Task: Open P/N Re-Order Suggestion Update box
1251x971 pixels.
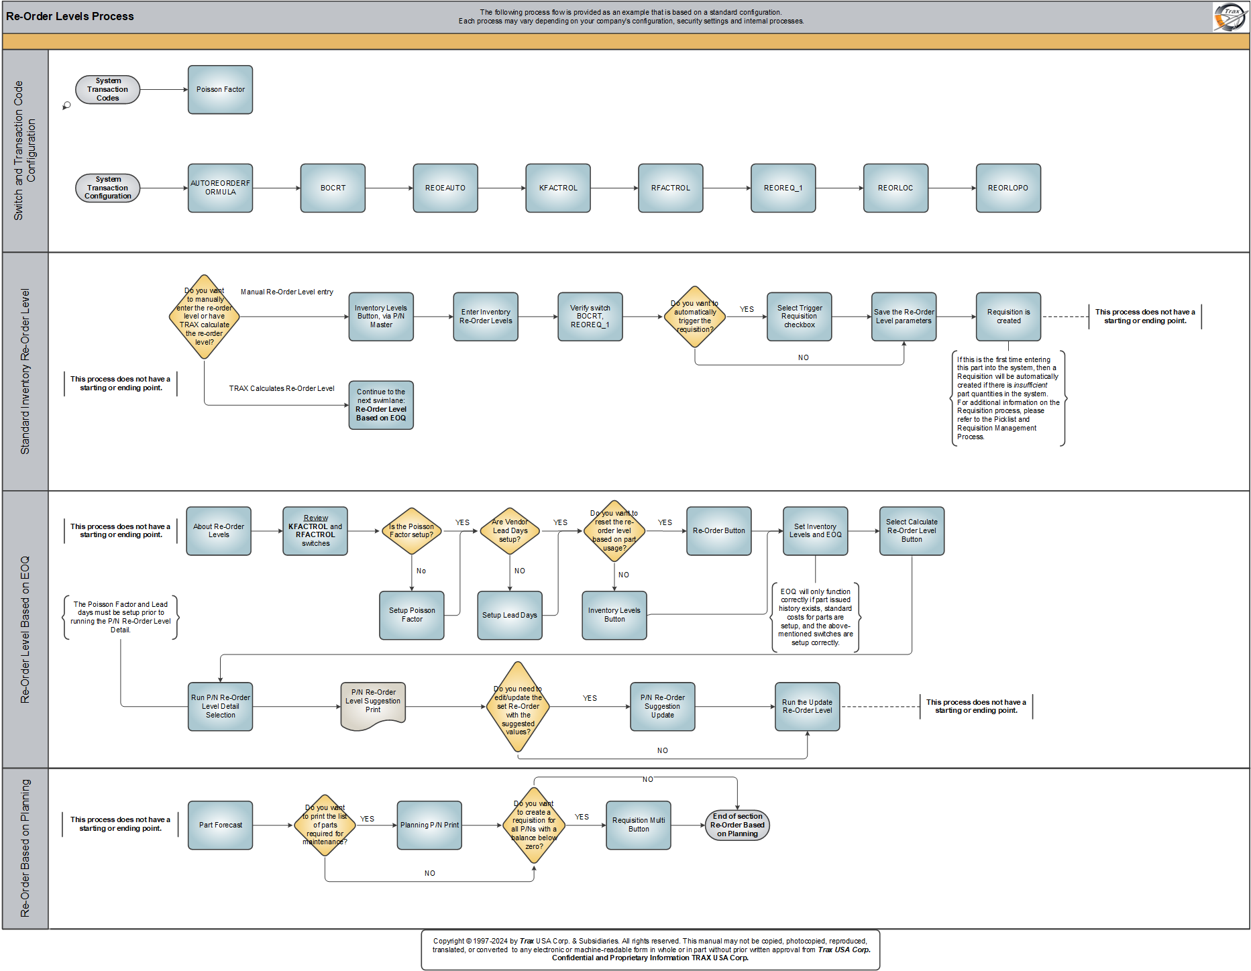Action: pyautogui.click(x=663, y=707)
